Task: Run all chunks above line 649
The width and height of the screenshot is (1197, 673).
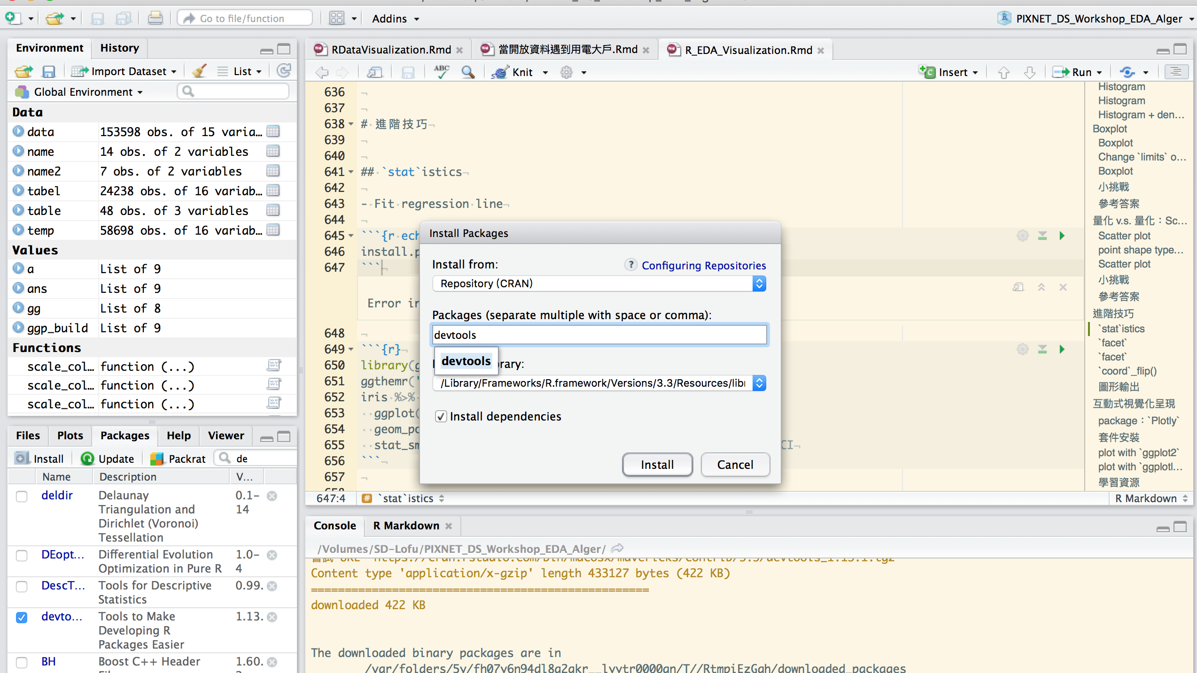Action: [1042, 349]
